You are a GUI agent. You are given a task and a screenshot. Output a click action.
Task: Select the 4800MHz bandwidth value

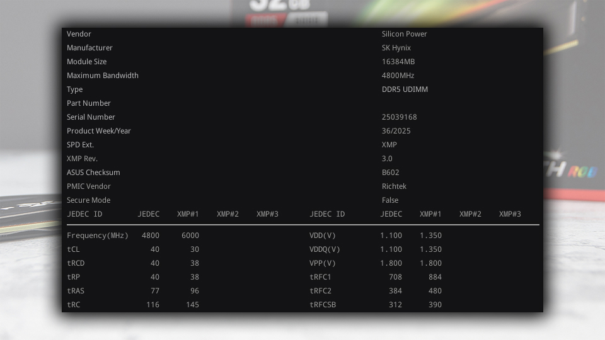[398, 76]
